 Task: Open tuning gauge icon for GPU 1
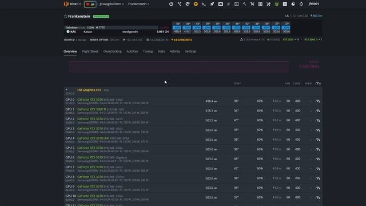(x=318, y=110)
